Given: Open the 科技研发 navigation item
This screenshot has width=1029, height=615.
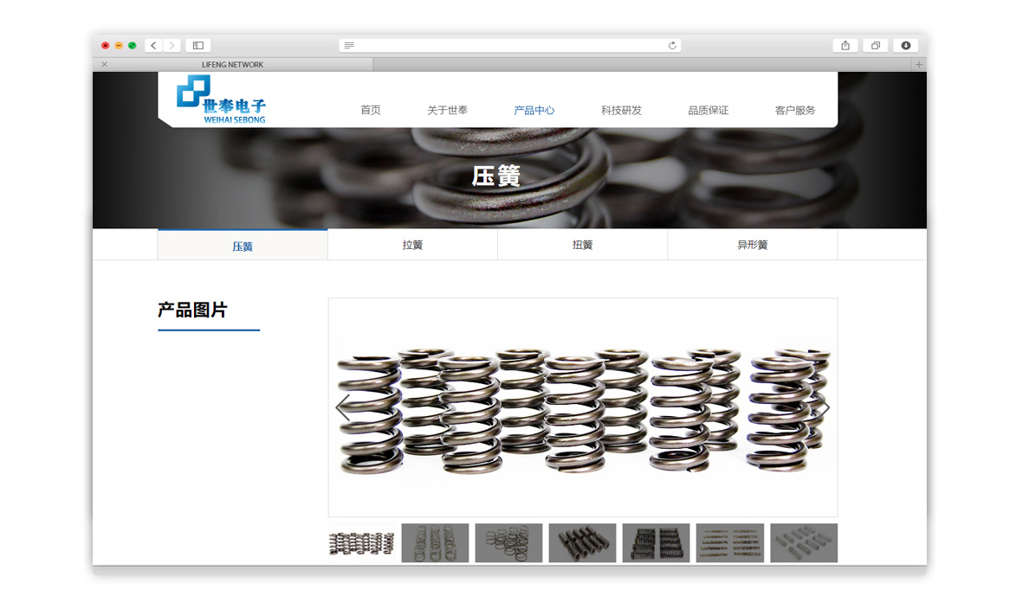Looking at the screenshot, I should (x=621, y=110).
